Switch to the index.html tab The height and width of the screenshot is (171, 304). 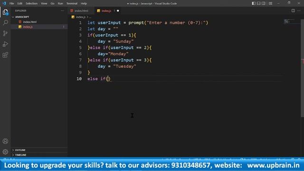click(x=81, y=10)
